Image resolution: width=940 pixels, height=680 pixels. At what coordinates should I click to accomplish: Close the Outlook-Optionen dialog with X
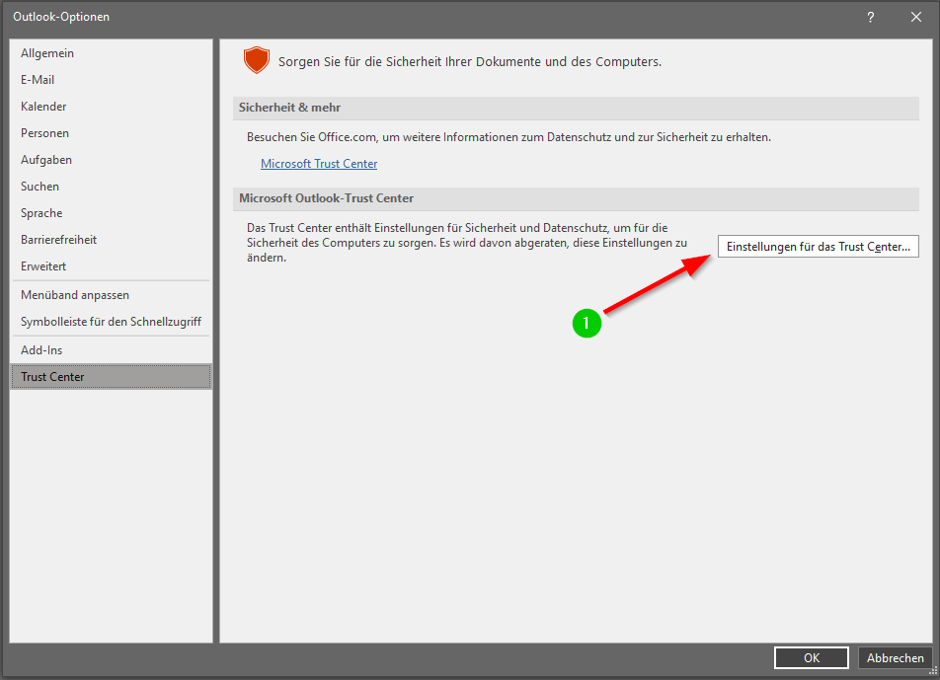pos(915,17)
